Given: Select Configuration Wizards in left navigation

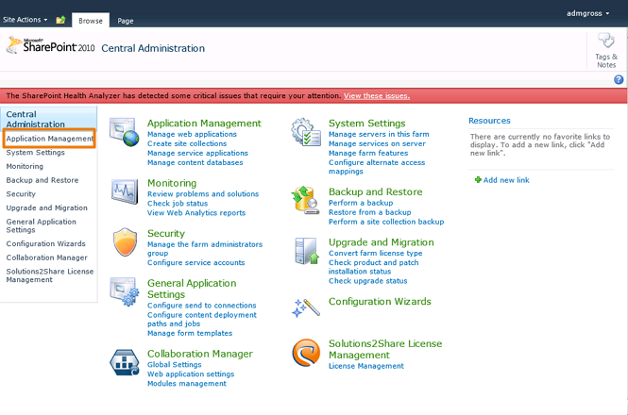Looking at the screenshot, I should [45, 243].
